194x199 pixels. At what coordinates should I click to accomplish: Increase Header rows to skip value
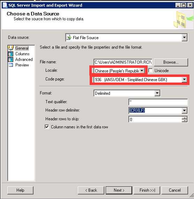(185, 118)
